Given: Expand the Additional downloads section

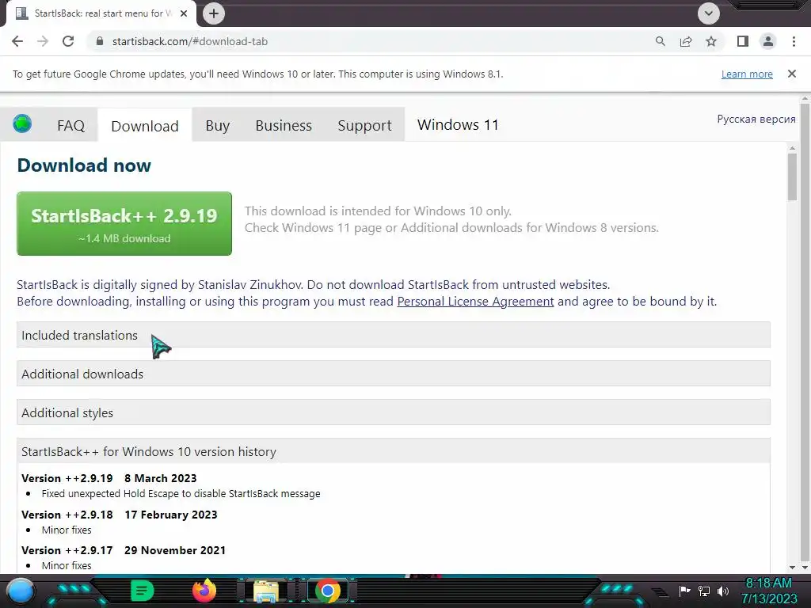Looking at the screenshot, I should point(393,374).
